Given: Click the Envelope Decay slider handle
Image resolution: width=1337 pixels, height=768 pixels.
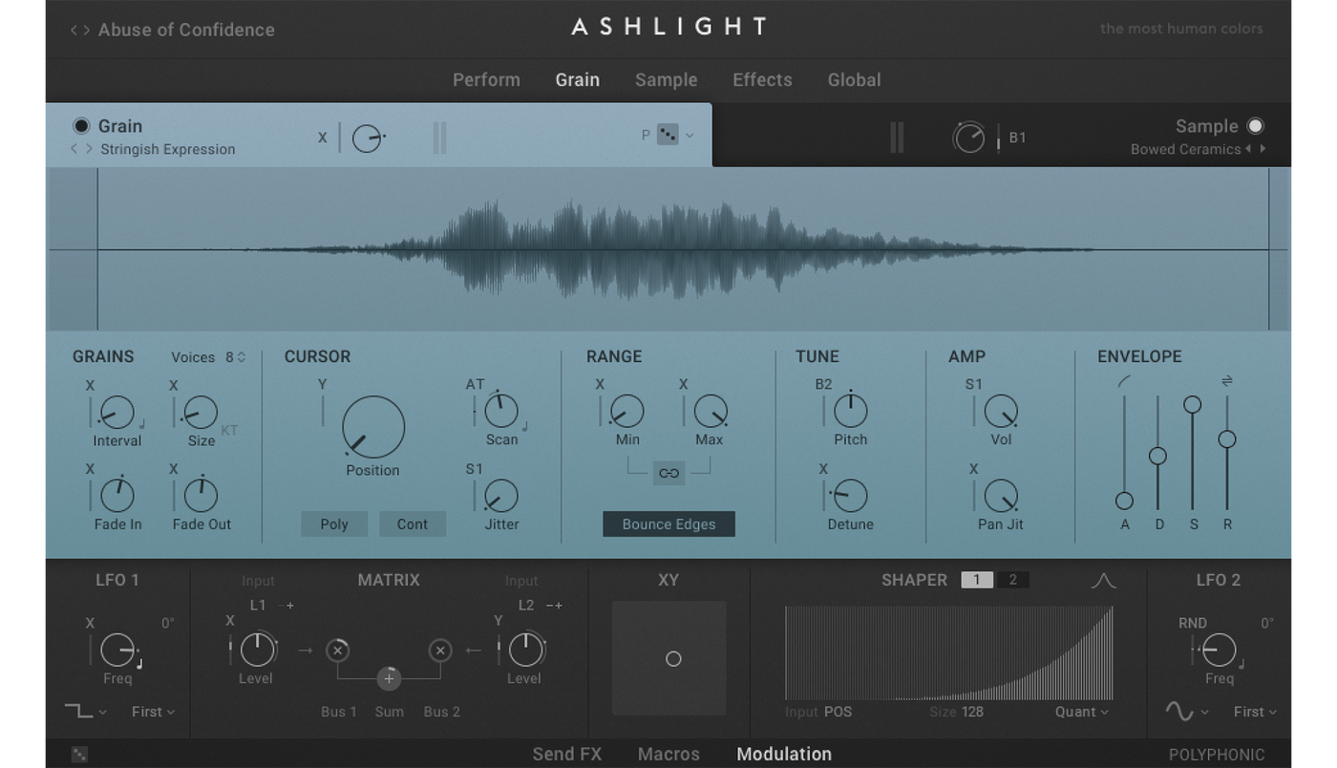Looking at the screenshot, I should (1157, 456).
